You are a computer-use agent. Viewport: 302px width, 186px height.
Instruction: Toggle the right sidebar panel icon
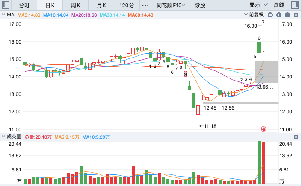click(295, 5)
